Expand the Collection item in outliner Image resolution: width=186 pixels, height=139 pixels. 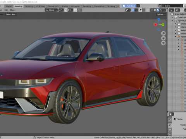[172, 17]
